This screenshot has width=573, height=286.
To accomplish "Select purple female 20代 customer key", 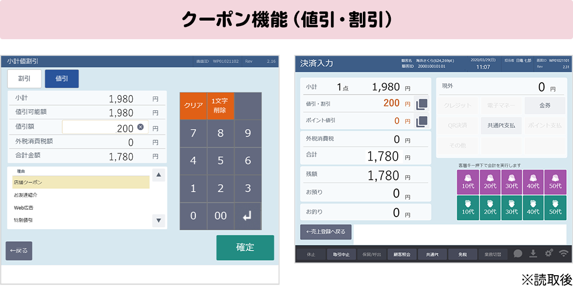I will pyautogui.click(x=490, y=182).
